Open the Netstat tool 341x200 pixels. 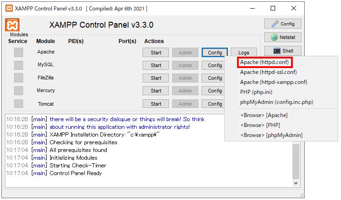tap(283, 37)
